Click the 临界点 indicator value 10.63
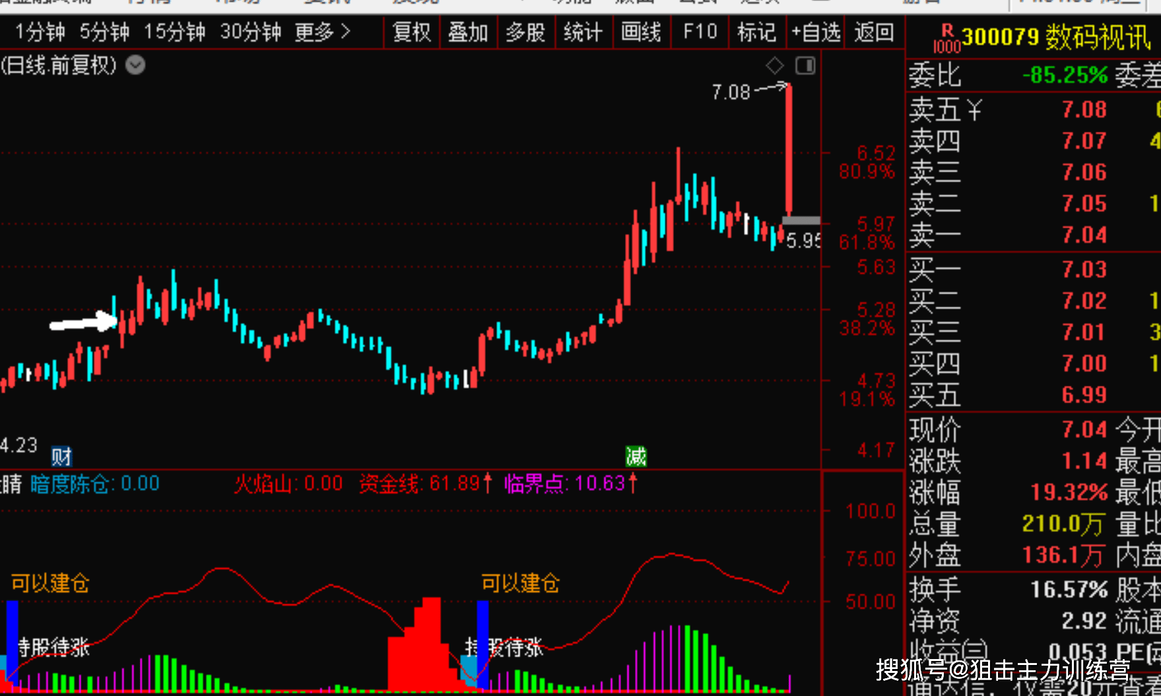Screen dimensions: 1161x696 coord(600,484)
